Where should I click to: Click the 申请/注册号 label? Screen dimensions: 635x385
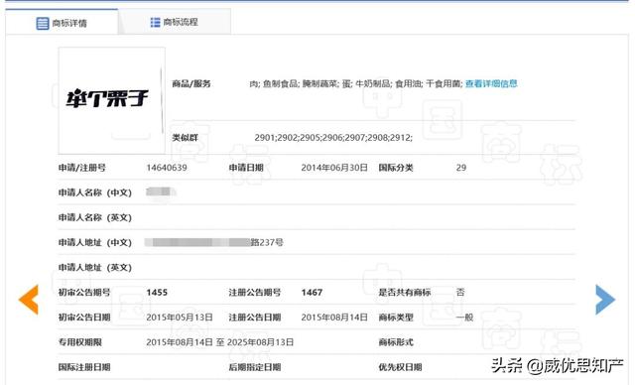(x=82, y=168)
